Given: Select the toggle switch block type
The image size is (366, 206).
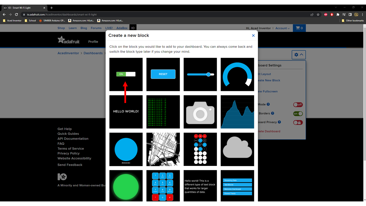Looking at the screenshot, I should [x=126, y=74].
